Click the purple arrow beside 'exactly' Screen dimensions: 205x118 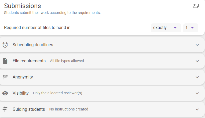175,28
